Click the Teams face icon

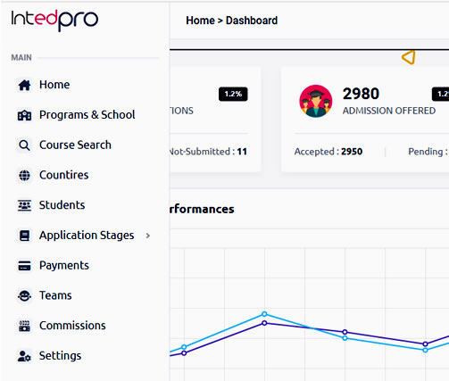pyautogui.click(x=24, y=296)
